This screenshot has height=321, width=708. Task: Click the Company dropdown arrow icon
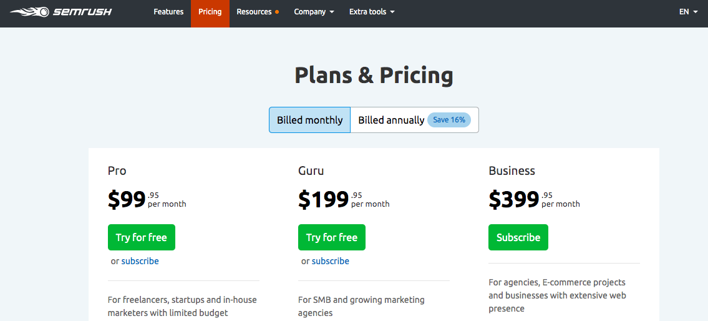332,12
